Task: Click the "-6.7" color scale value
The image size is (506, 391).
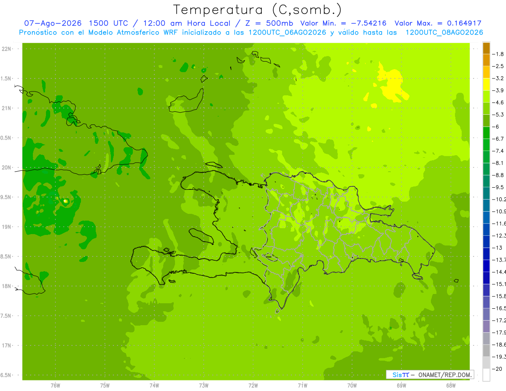Action: pyautogui.click(x=498, y=139)
